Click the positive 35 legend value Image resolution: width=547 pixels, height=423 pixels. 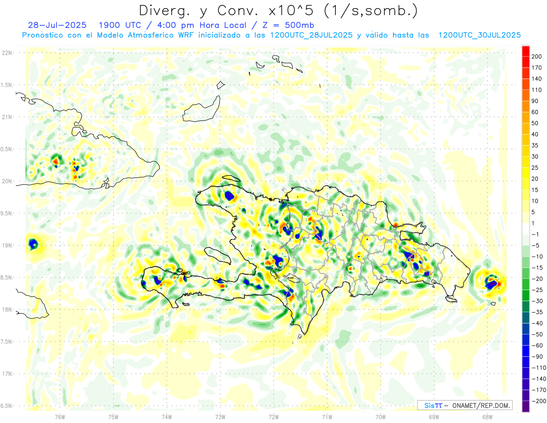tap(535, 146)
